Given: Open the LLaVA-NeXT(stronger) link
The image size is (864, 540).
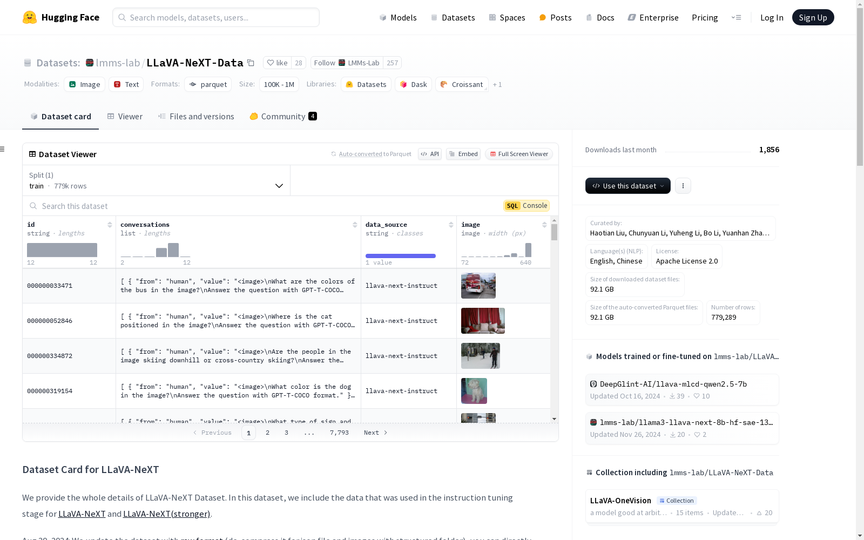Looking at the screenshot, I should pyautogui.click(x=166, y=514).
